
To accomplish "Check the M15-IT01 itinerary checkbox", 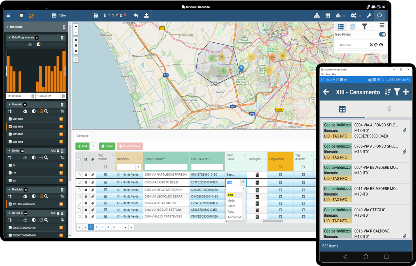I will (10, 119).
